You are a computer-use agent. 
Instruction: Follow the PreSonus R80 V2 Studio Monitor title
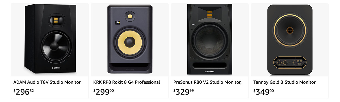pos(207,82)
